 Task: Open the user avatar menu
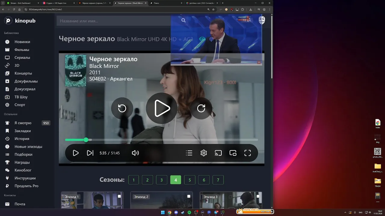click(x=262, y=20)
